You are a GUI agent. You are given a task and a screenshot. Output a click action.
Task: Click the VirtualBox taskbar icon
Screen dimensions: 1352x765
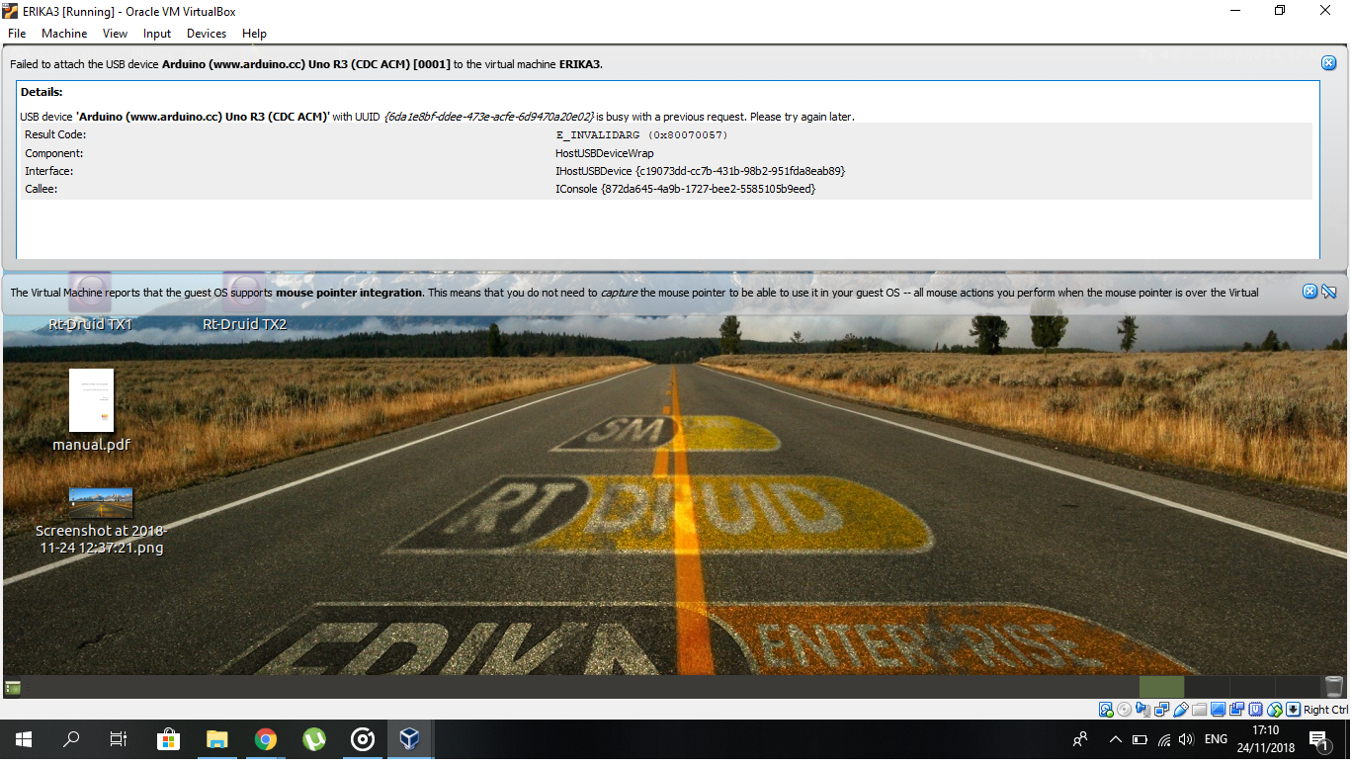[x=410, y=739]
